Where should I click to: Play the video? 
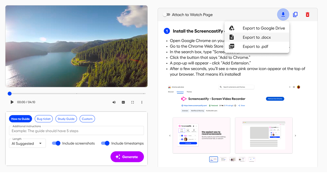click(x=12, y=102)
